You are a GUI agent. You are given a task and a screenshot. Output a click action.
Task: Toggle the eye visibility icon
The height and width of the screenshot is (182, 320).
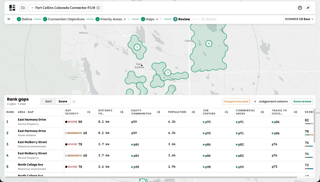click(9, 19)
